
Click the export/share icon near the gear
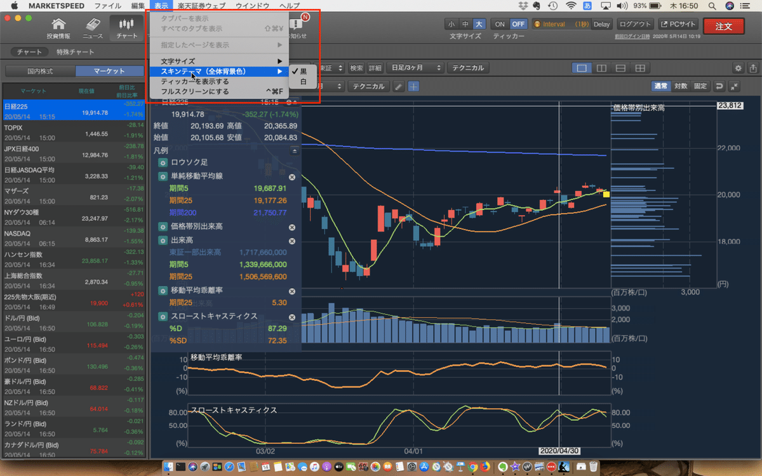754,68
